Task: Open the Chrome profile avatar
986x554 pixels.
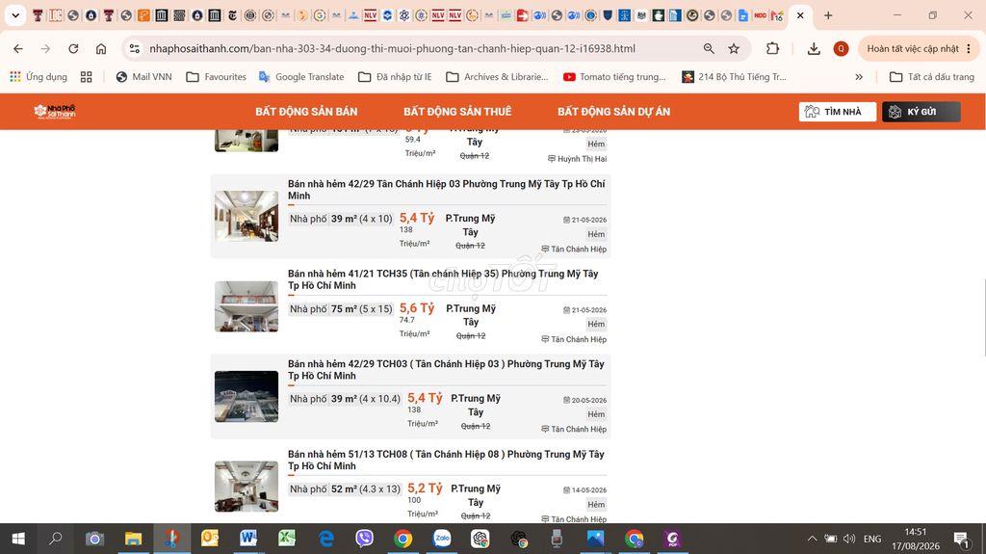Action: 841,48
